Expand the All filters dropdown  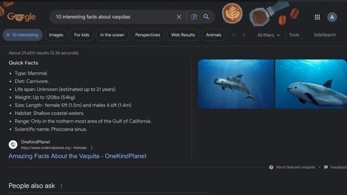point(268,35)
